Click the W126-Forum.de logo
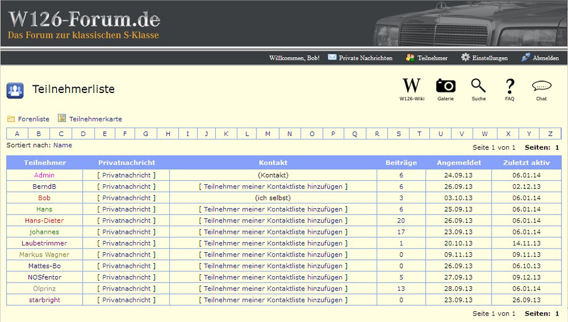Viewport: 568px width, 322px height. [x=84, y=19]
